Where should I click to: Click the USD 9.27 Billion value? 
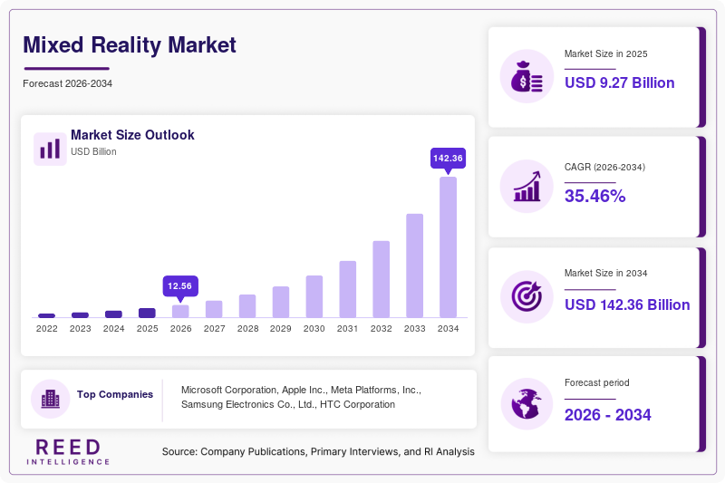(620, 82)
